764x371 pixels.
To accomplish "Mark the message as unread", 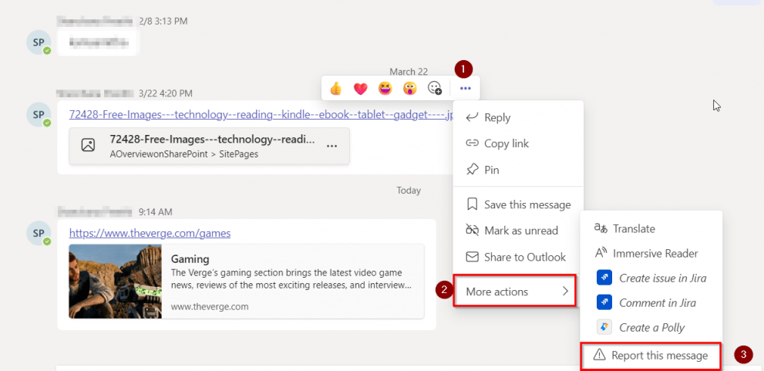I will pyautogui.click(x=520, y=231).
